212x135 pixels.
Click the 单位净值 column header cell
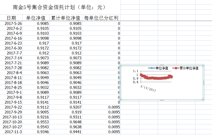36,18
